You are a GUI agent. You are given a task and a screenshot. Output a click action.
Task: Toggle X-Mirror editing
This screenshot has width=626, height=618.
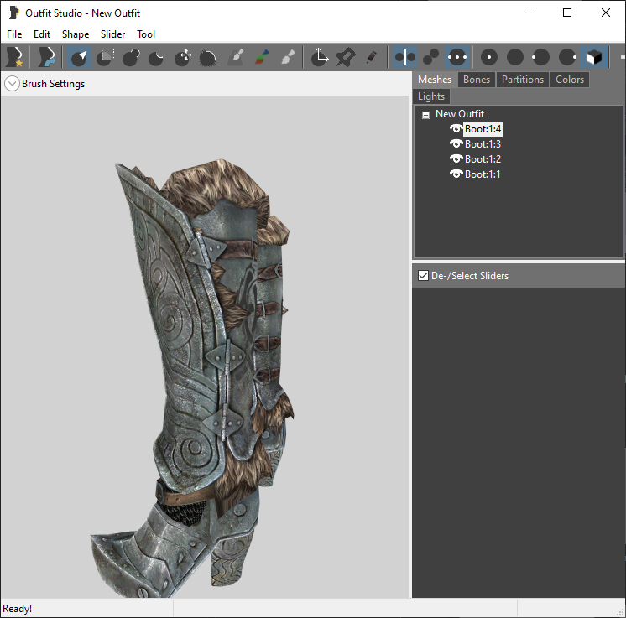coord(404,57)
